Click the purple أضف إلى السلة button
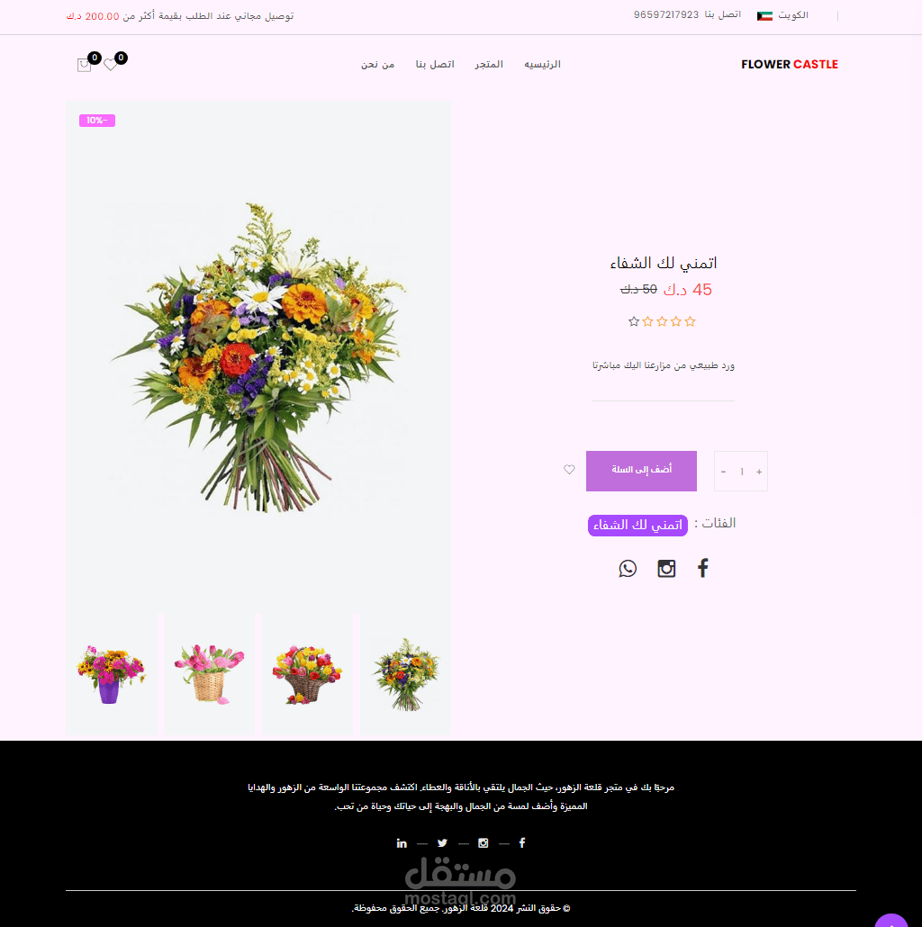Image resolution: width=922 pixels, height=927 pixels. [x=641, y=472]
